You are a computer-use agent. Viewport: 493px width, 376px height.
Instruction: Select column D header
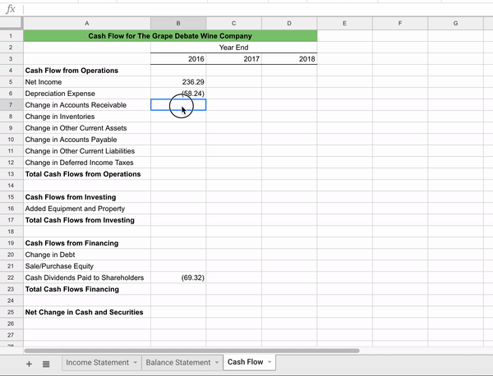[x=289, y=23]
